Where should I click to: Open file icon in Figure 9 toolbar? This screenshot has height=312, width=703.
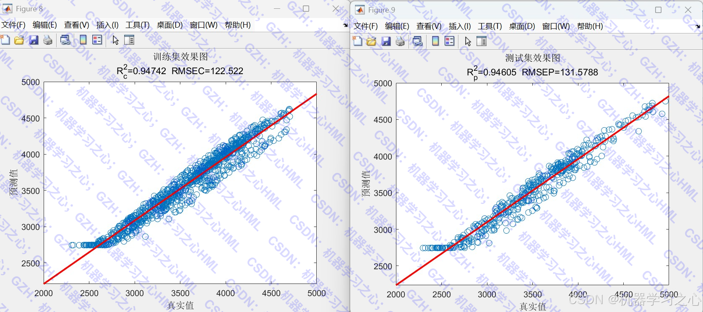point(372,41)
